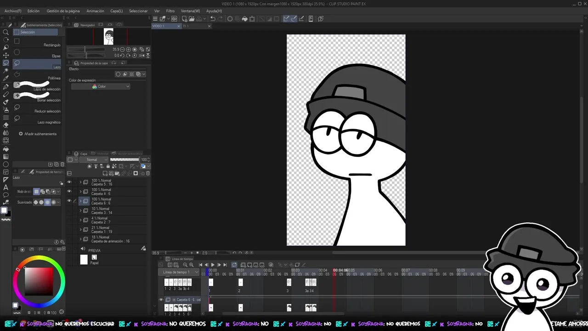Adjust the layer opacity slider

tap(124, 160)
